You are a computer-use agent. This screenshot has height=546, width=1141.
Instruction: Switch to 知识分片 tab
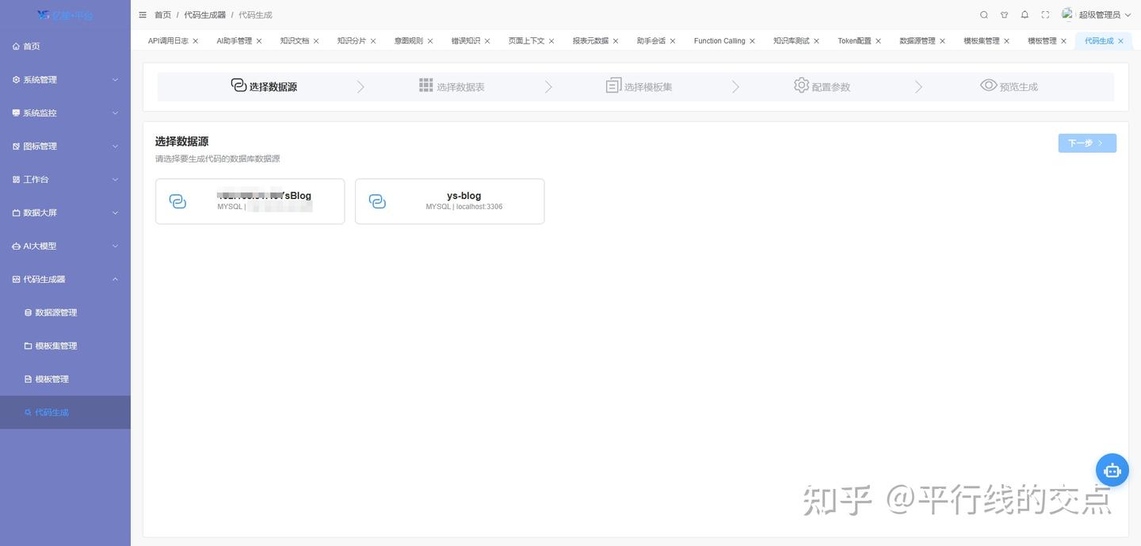coord(352,40)
